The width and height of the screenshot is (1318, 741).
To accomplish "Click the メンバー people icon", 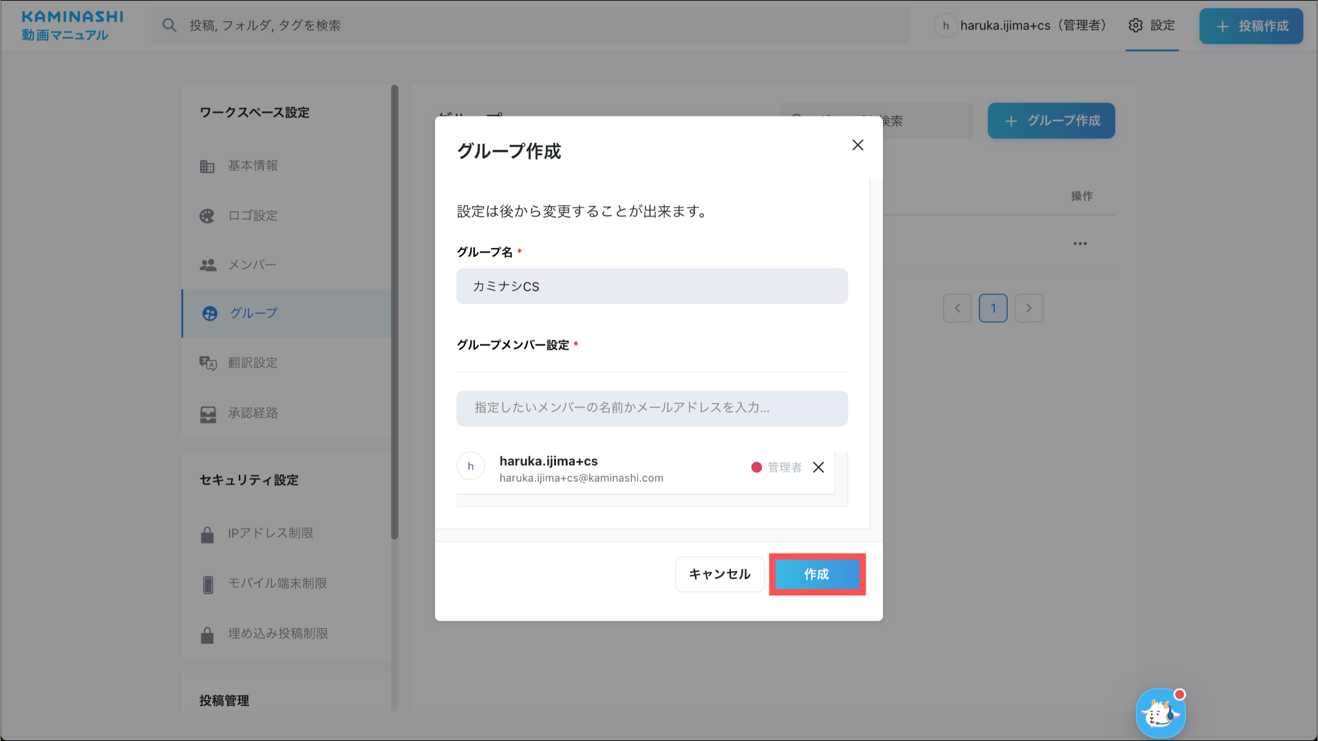I will 208,265.
